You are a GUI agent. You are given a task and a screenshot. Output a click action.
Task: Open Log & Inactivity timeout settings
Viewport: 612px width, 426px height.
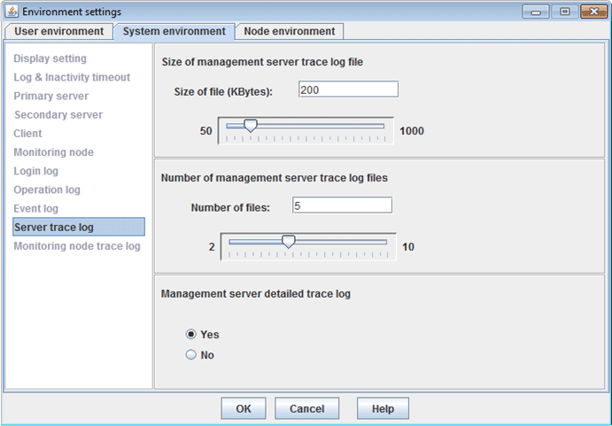pos(72,77)
